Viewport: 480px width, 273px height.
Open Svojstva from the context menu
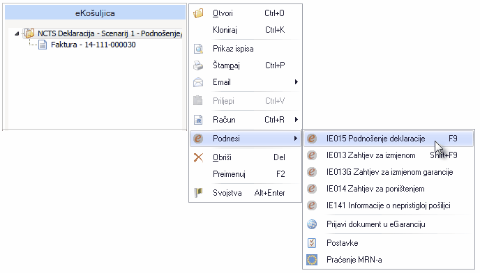(246, 193)
